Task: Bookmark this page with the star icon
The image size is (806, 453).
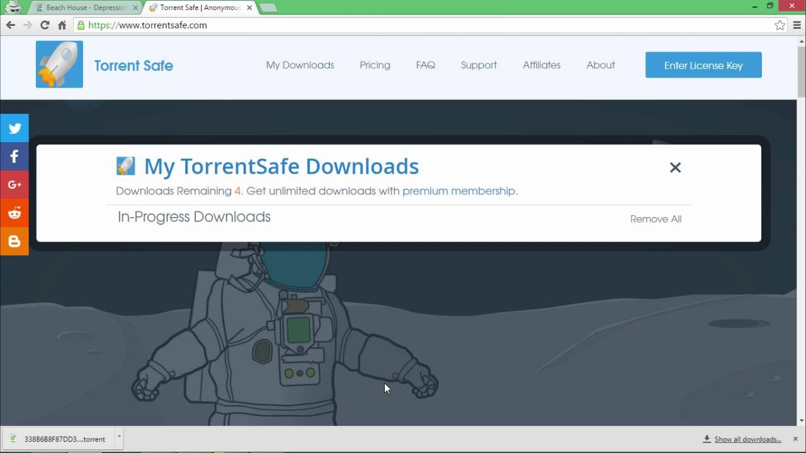Action: [780, 25]
